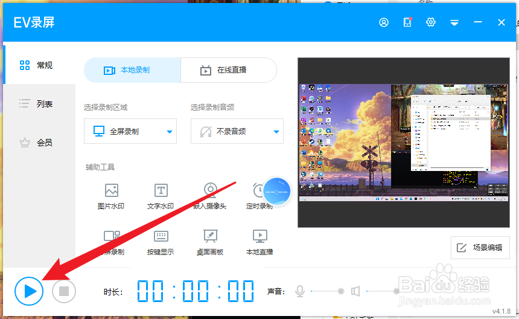Adjust the microphone volume slider
The width and height of the screenshot is (519, 319).
[x=328, y=291]
